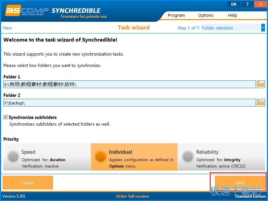
Task: Click the New link
Action: click(x=7, y=28)
